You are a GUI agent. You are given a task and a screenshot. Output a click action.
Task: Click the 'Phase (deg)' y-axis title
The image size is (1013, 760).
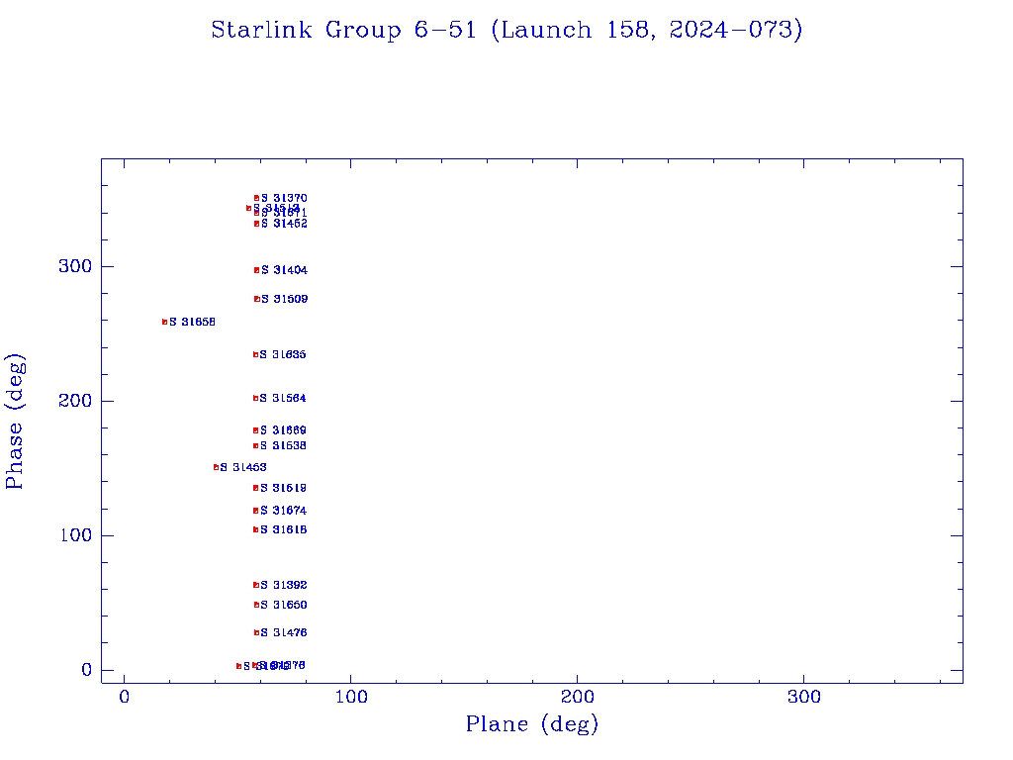[15, 422]
